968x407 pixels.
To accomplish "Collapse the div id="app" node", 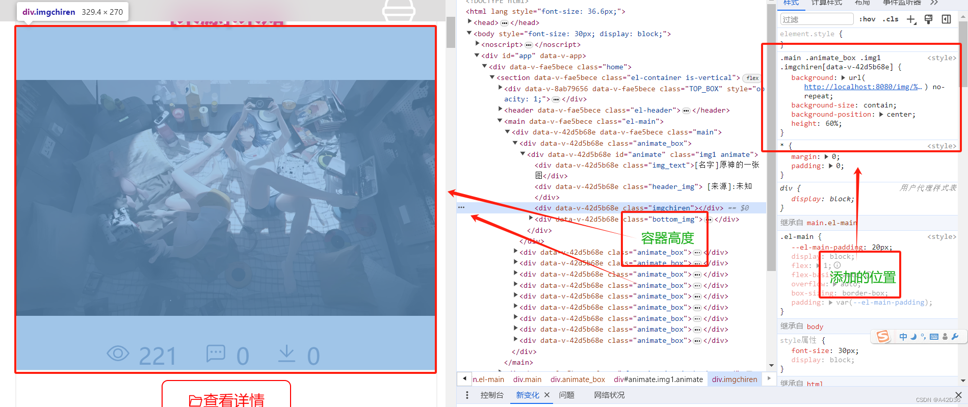I will tap(477, 55).
